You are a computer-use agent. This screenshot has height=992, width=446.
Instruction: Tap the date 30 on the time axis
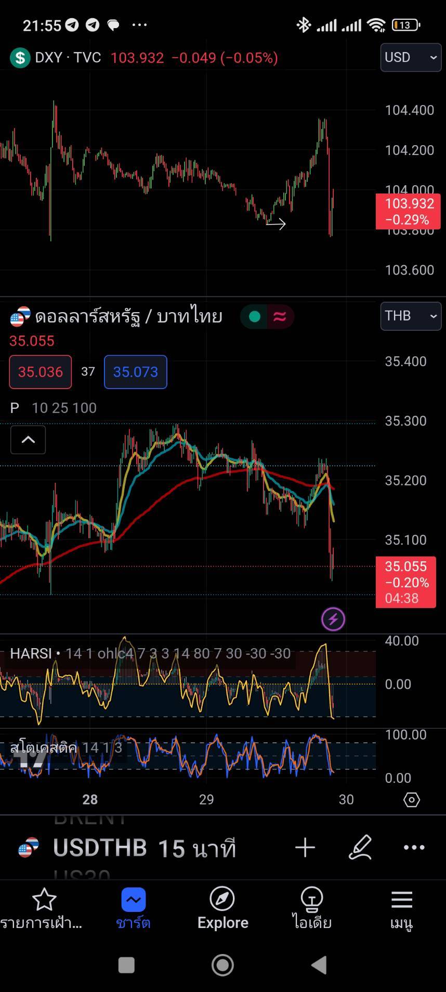[346, 800]
